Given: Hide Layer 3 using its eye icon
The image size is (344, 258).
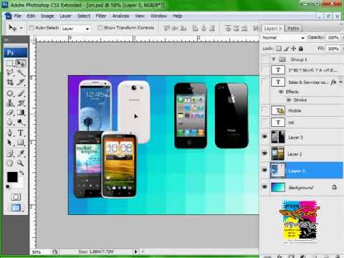Looking at the screenshot, I should pyautogui.click(x=264, y=137).
